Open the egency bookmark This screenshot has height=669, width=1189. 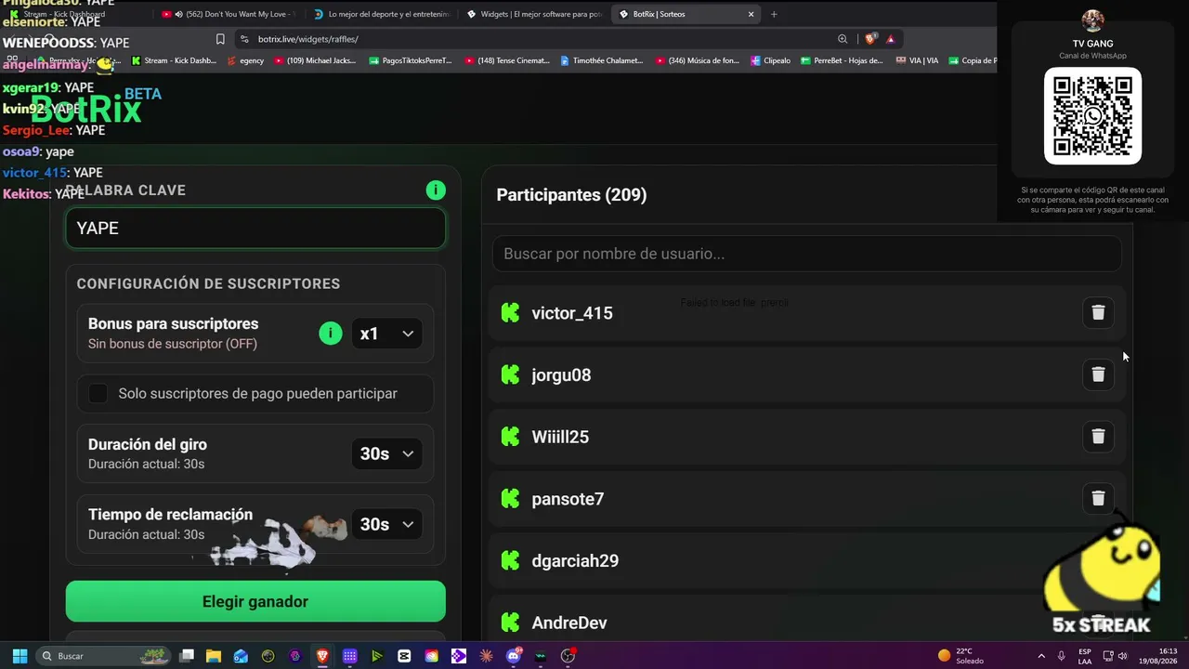click(245, 60)
